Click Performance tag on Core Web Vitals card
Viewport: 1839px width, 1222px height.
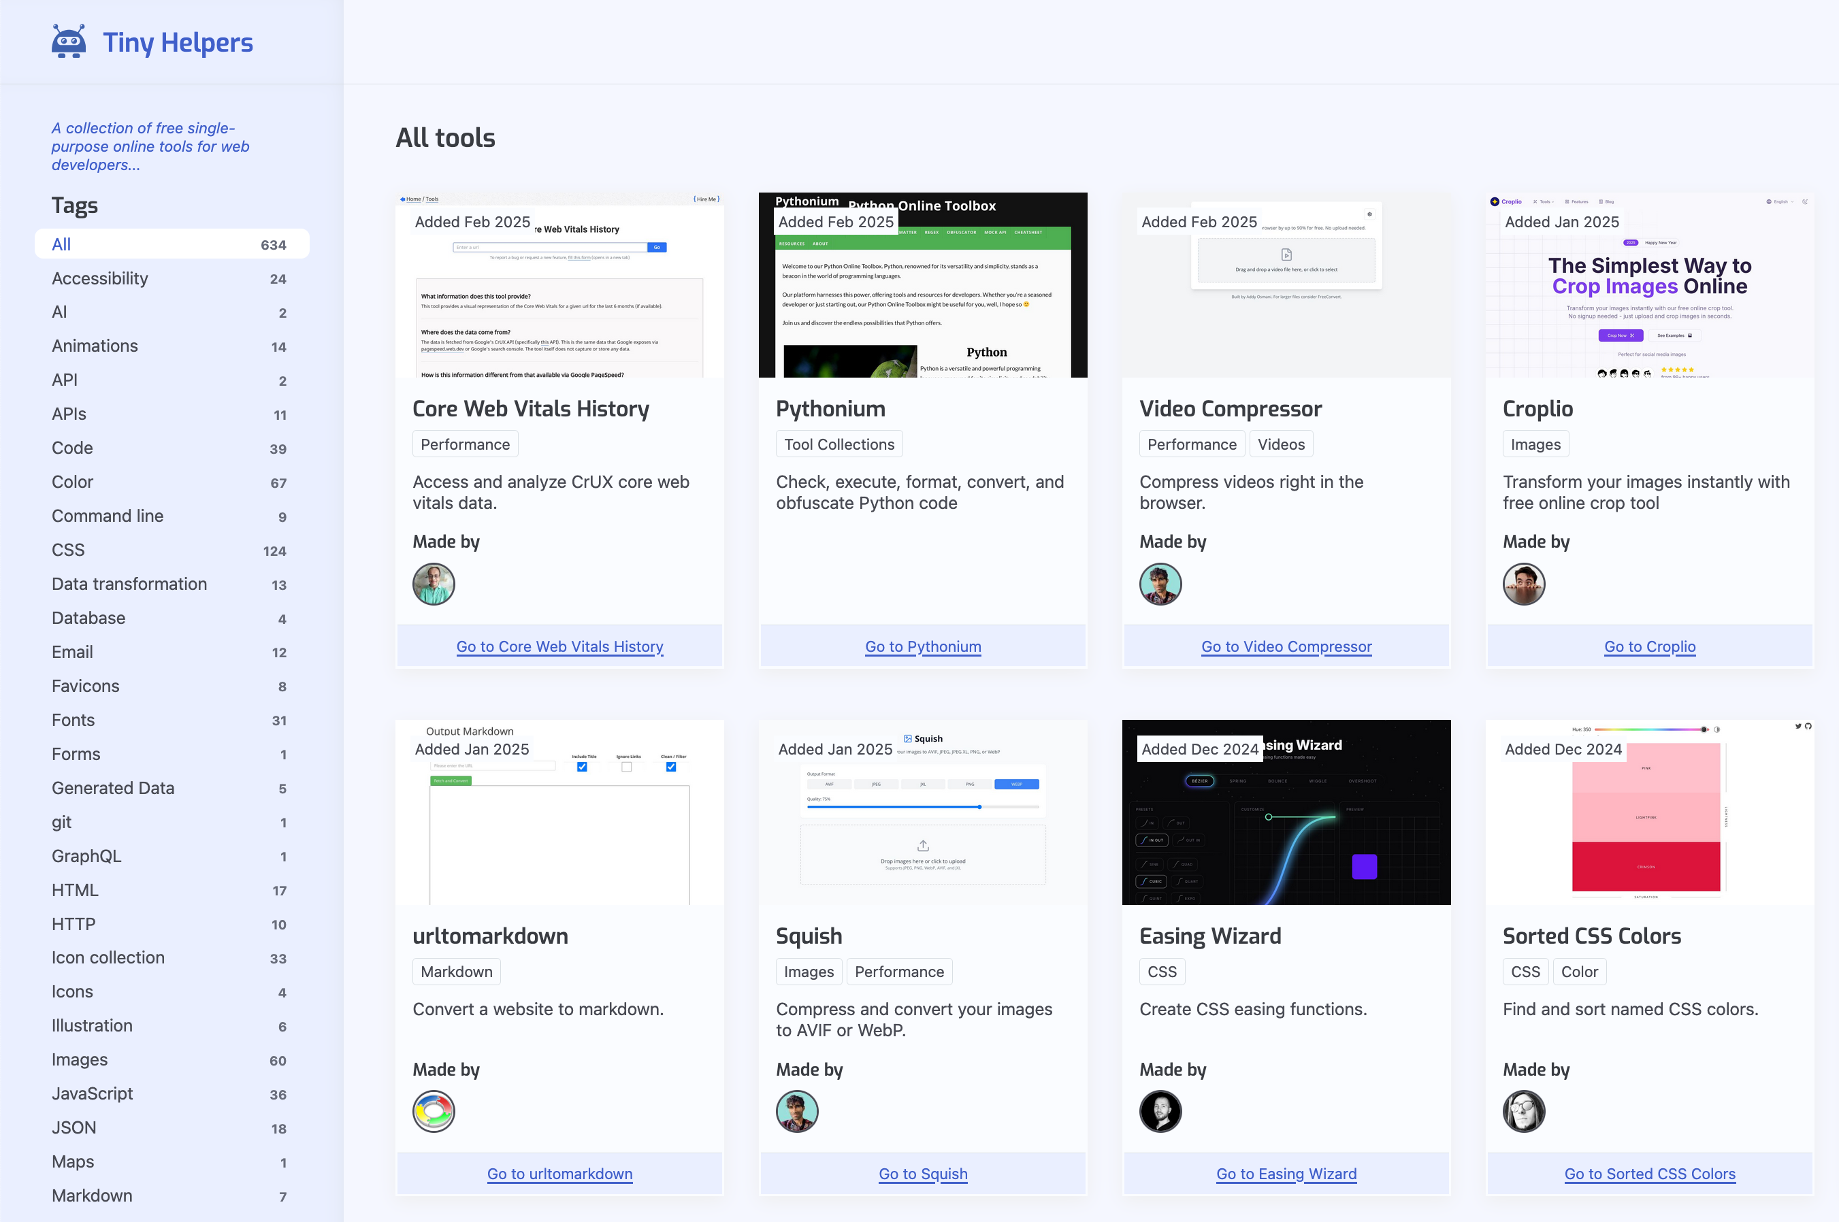(x=466, y=444)
